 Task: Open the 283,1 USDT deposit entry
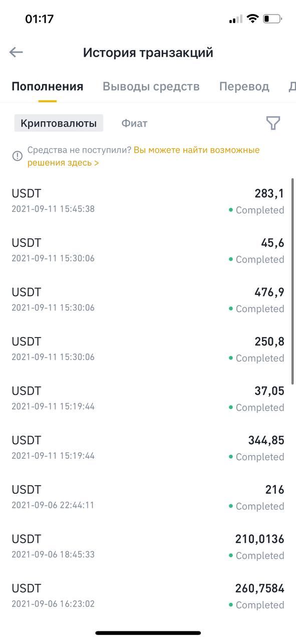coord(148,201)
